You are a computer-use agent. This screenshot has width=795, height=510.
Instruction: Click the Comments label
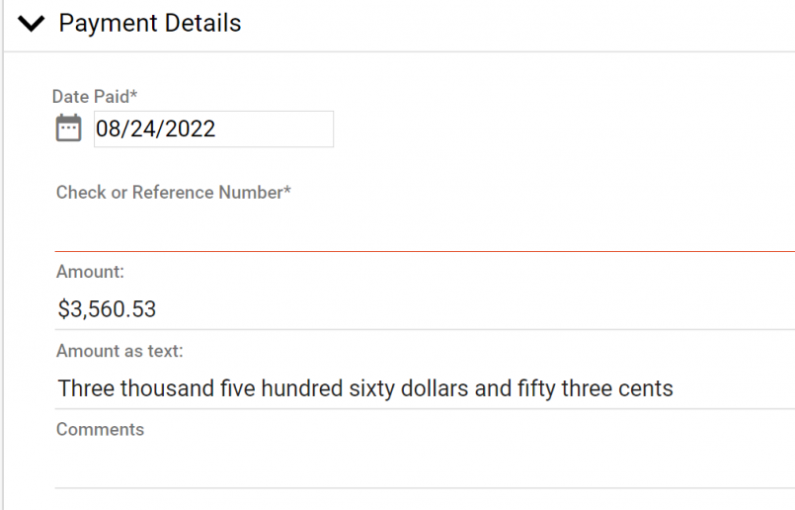[101, 429]
